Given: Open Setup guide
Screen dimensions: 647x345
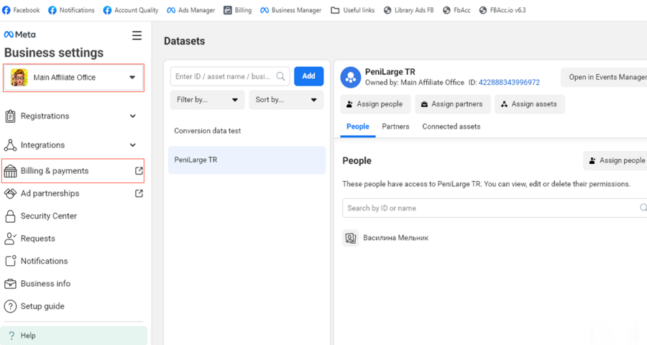Looking at the screenshot, I should coord(73,306).
